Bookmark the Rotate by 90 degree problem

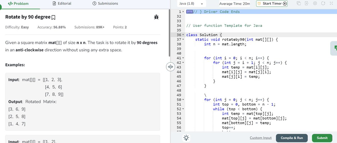click(53, 17)
